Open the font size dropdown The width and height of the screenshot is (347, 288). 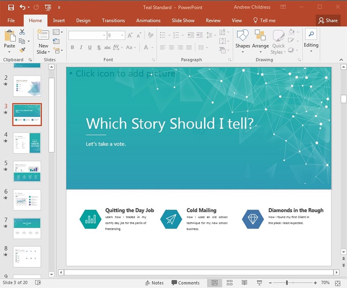122,36
